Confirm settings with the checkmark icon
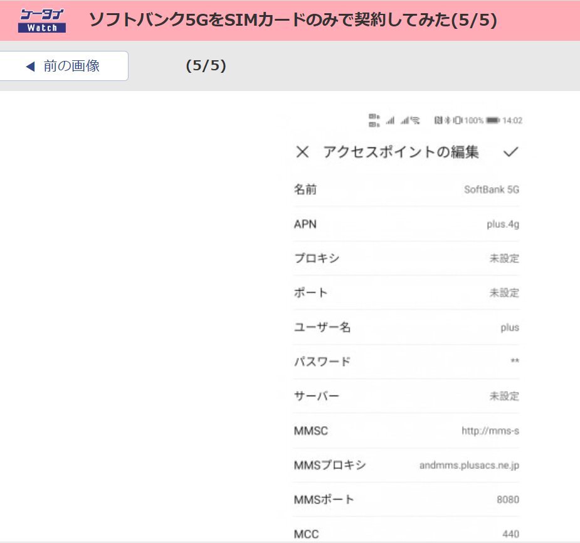This screenshot has width=580, height=543. [511, 153]
